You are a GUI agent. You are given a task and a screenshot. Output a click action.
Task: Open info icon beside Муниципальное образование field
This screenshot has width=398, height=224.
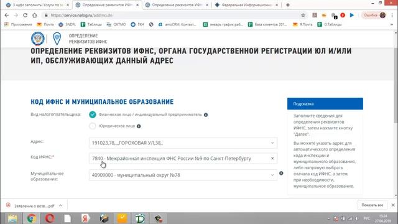[281, 173]
